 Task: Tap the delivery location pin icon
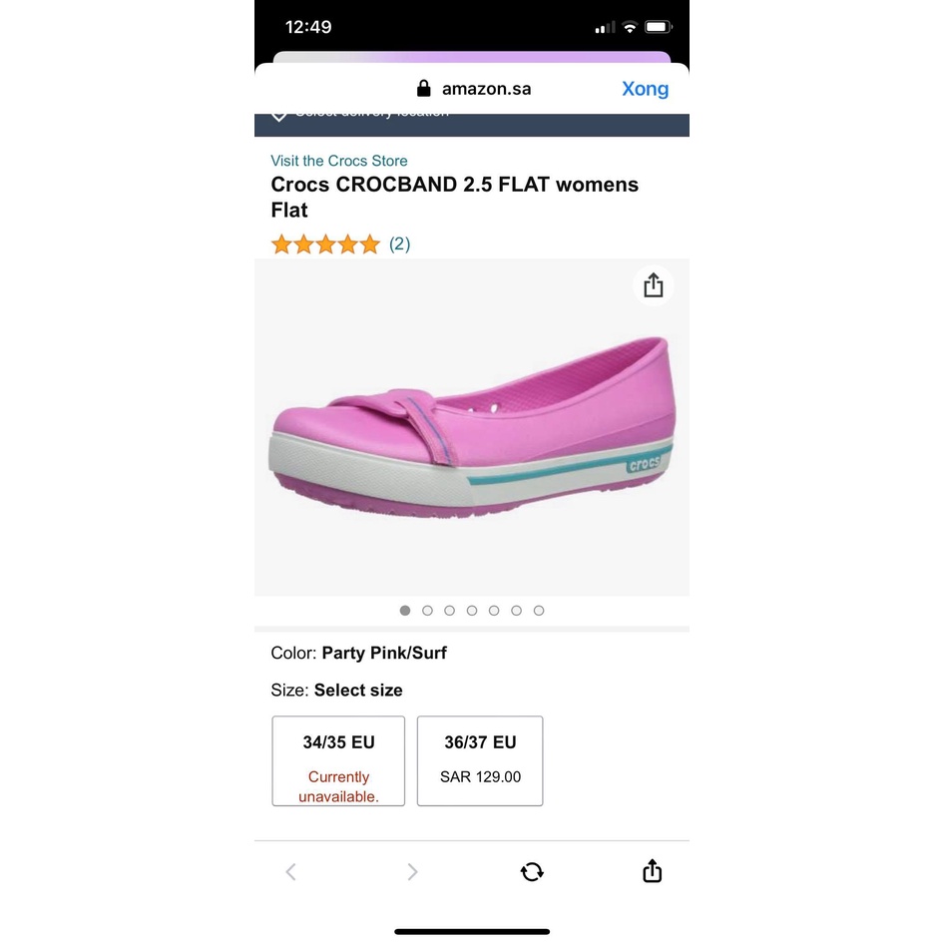279,115
